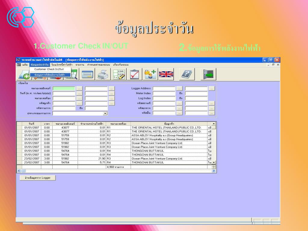Click the first browse button beside วันที่ field

79,94
